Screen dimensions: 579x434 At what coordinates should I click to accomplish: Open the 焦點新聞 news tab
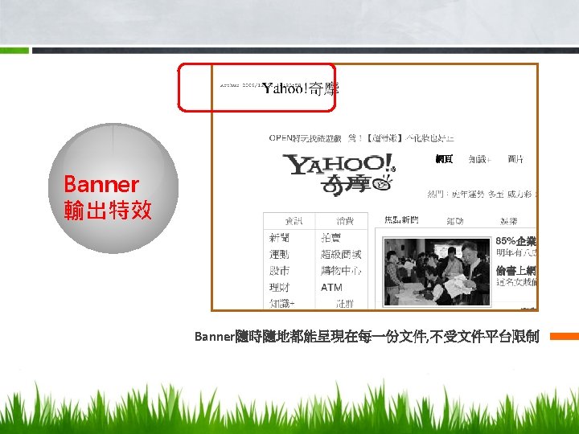(401, 220)
